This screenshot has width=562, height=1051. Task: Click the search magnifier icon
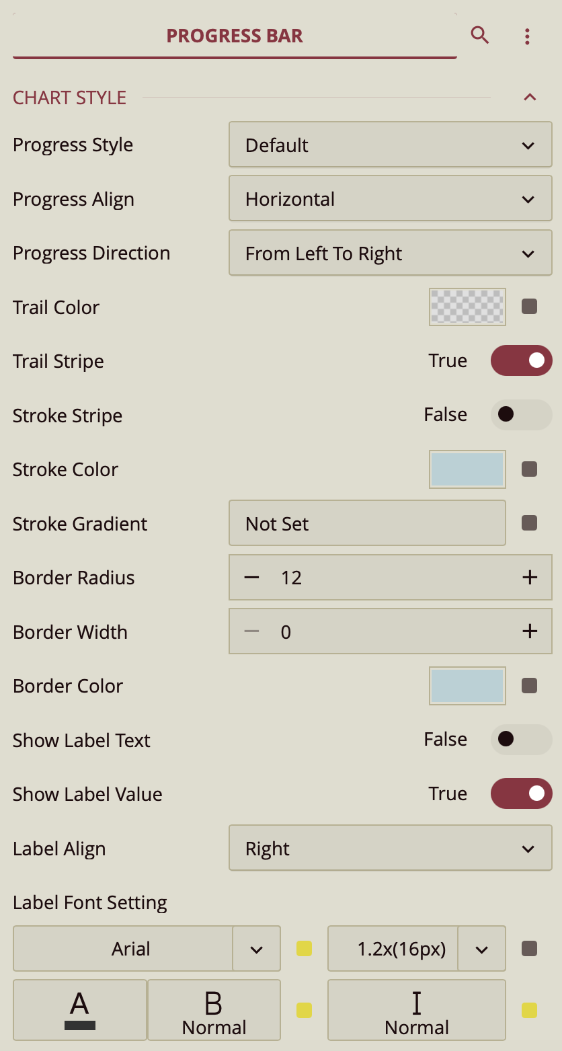click(x=479, y=35)
